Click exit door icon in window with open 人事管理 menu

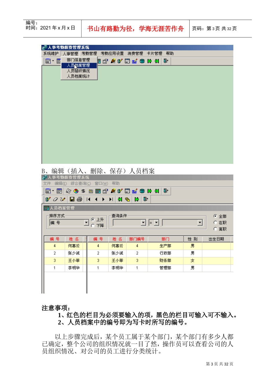click(166, 61)
